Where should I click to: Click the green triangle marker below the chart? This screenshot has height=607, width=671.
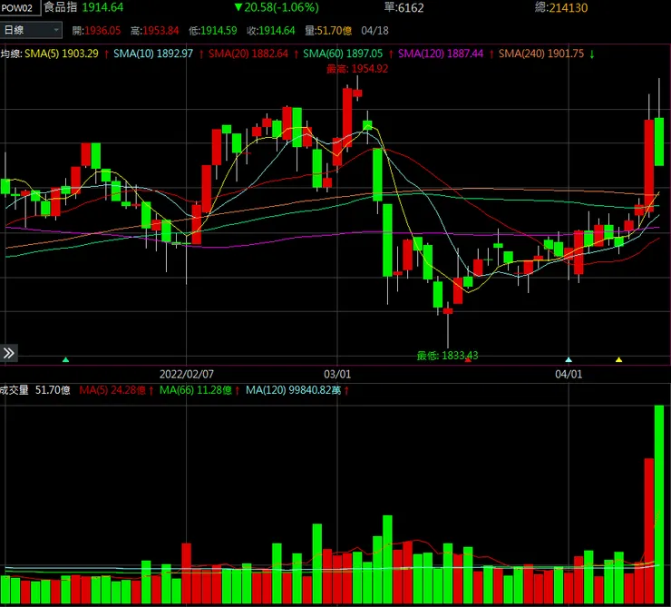point(65,359)
